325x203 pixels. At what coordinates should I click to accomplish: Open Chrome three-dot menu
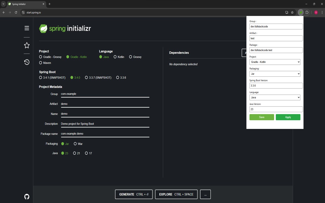(322, 12)
